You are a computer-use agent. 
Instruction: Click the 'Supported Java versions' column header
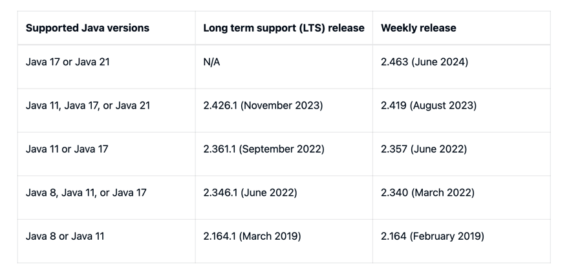click(x=87, y=28)
